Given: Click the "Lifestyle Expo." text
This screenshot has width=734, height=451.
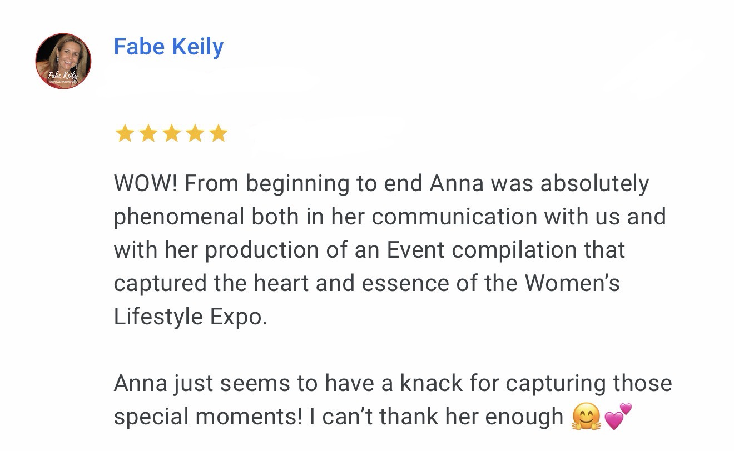Looking at the screenshot, I should (190, 317).
